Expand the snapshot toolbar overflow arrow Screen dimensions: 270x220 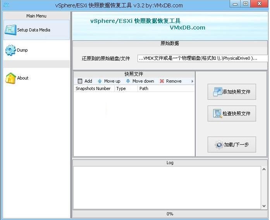point(193,81)
